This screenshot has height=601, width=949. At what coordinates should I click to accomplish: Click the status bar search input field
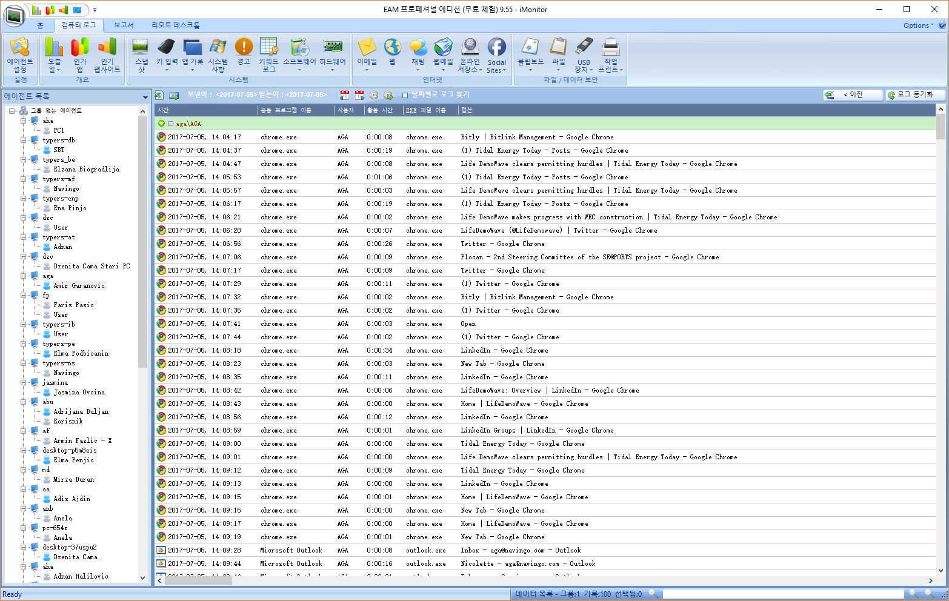pos(784,594)
